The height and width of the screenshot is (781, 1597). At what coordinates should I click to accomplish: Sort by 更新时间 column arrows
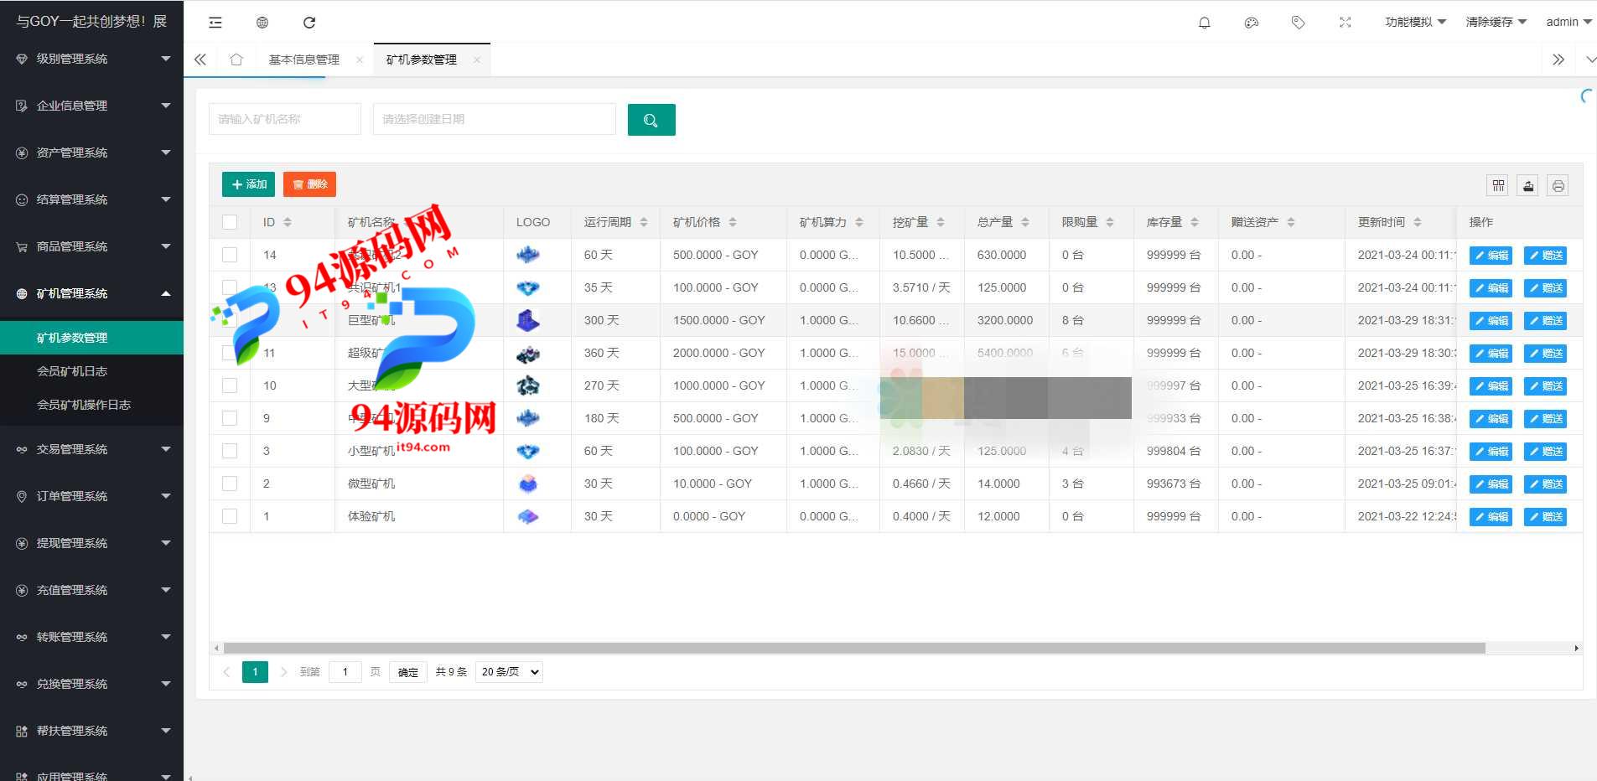coord(1418,222)
